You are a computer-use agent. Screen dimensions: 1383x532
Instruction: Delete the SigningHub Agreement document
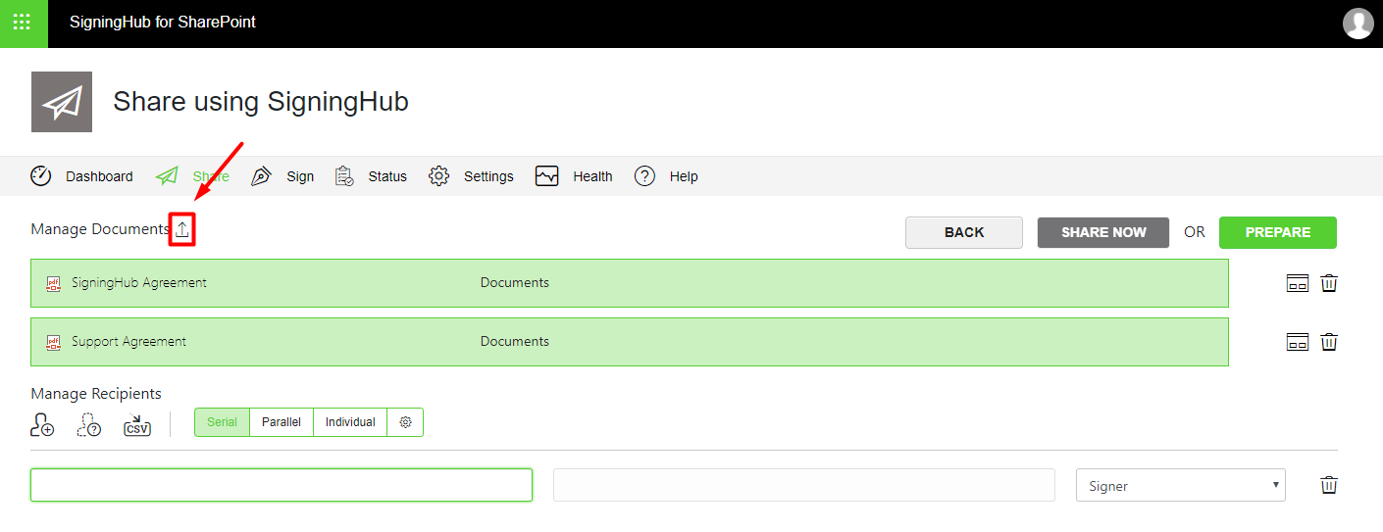(x=1329, y=284)
